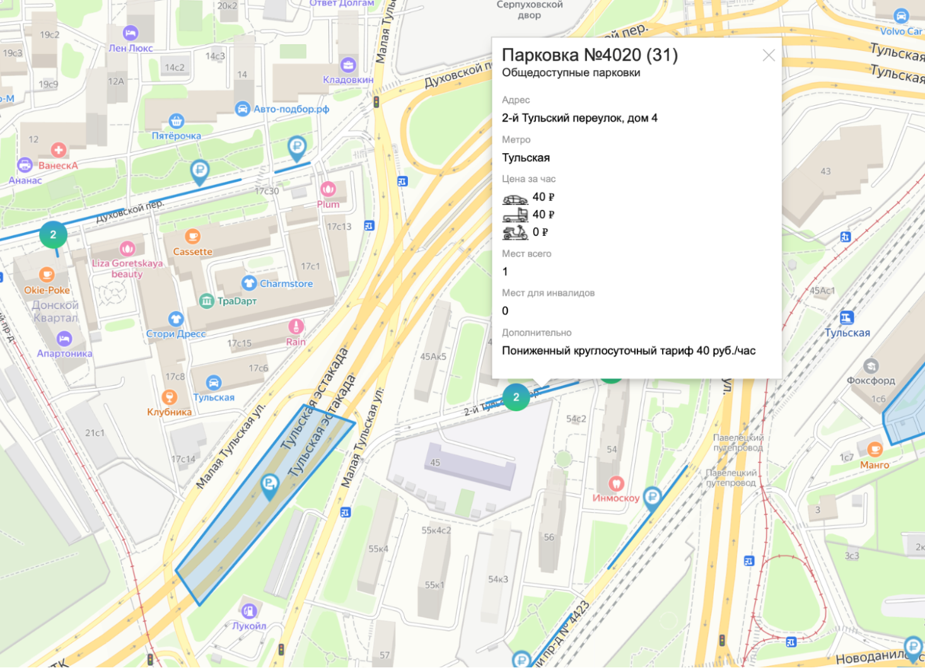
Task: Click the Cassette cafe cup icon
Action: (192, 237)
